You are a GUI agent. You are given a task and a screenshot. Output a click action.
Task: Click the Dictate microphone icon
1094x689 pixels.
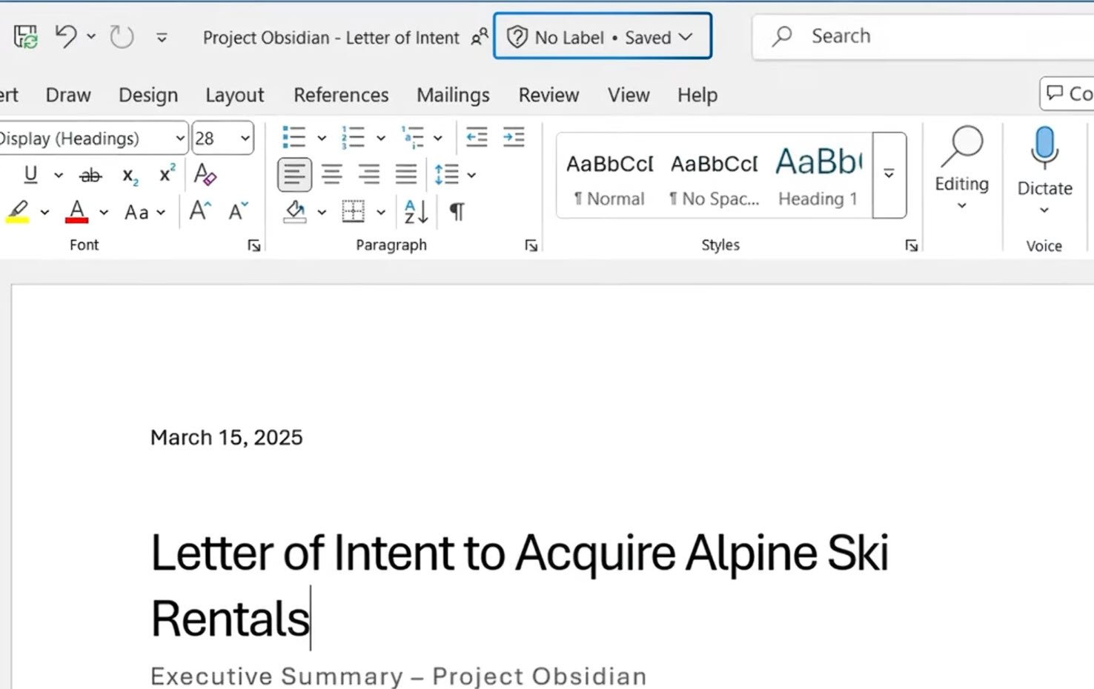1044,147
